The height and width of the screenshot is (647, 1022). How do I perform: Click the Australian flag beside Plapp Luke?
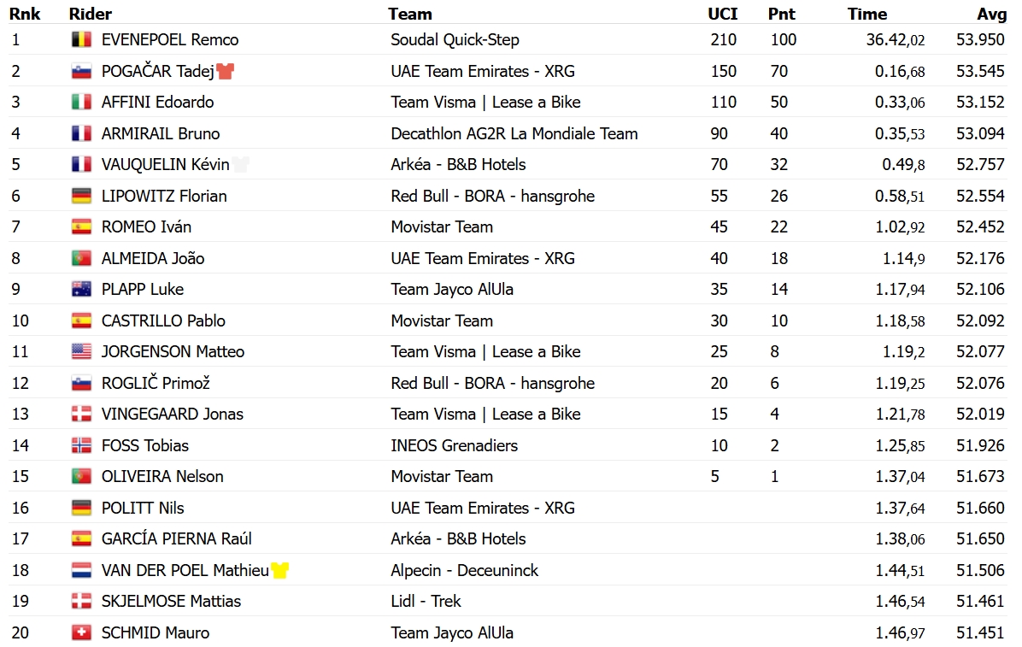[81, 289]
